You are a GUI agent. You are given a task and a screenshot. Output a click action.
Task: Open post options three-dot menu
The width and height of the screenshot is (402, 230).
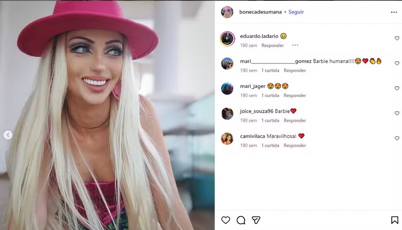[394, 12]
